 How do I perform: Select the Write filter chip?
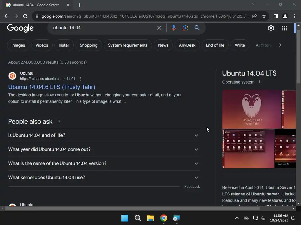tap(240, 45)
